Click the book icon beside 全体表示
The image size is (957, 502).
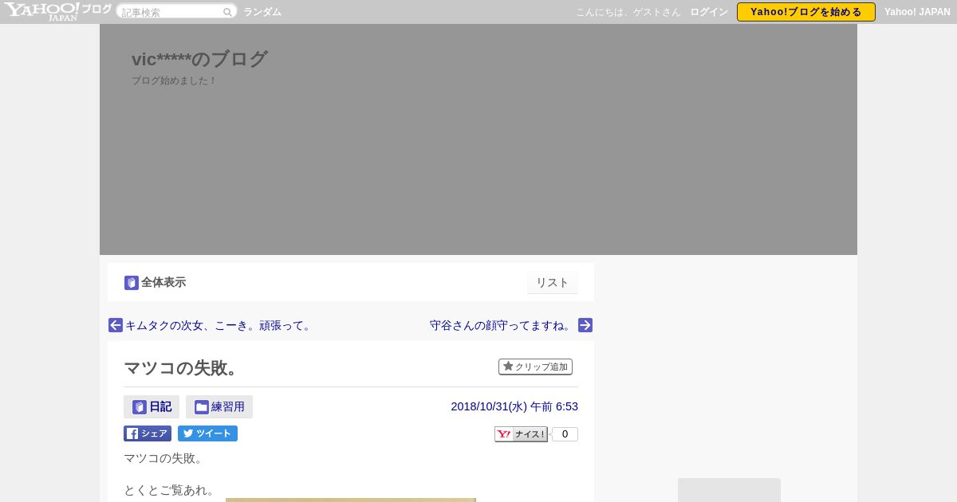tap(132, 283)
